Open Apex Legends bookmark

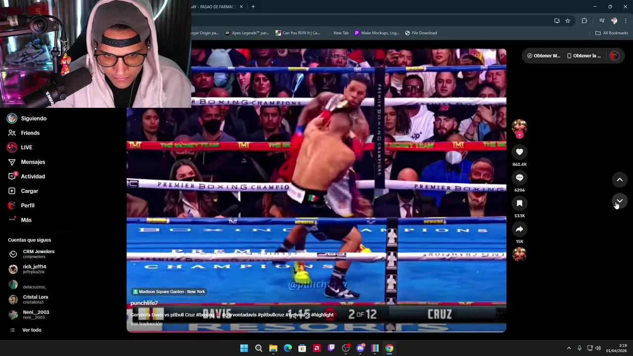pos(247,33)
